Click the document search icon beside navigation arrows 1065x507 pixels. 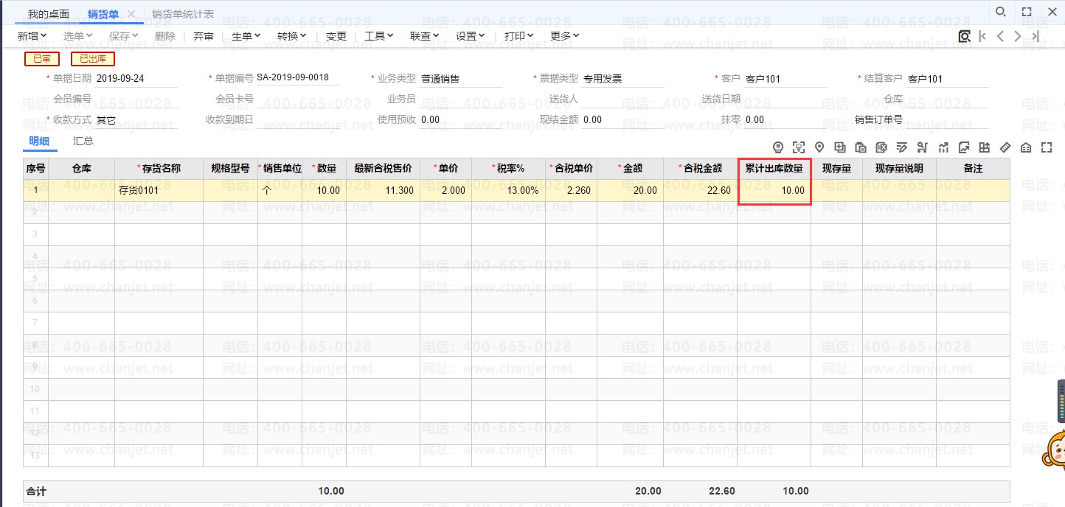point(964,36)
